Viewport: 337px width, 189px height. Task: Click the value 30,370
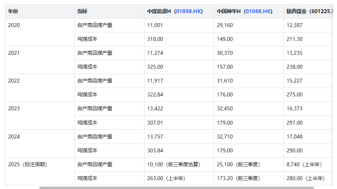click(x=225, y=53)
